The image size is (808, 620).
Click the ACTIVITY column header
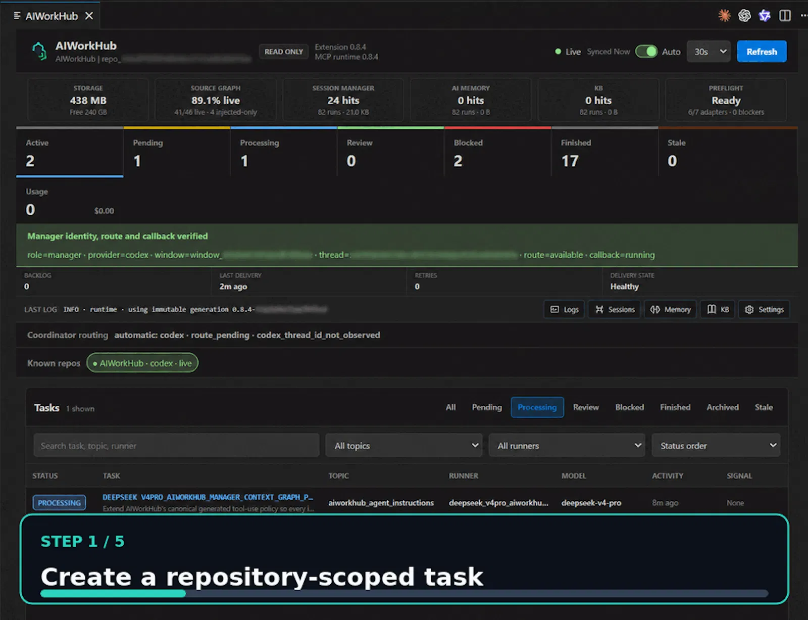tap(668, 475)
